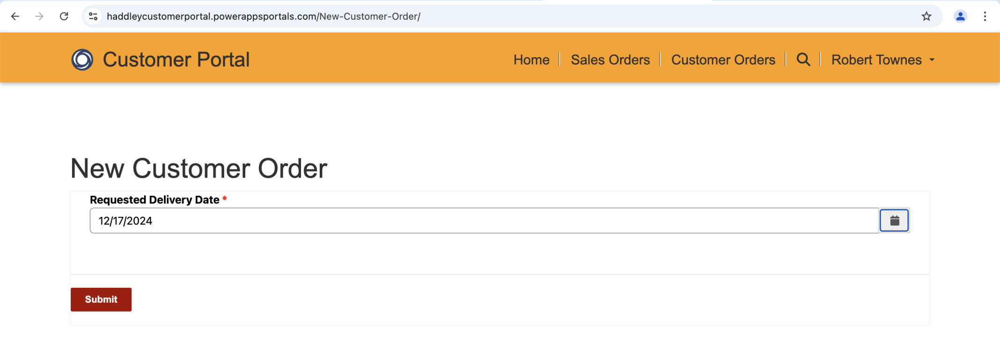Click the browser back arrow
The image size is (1000, 342).
(x=15, y=16)
